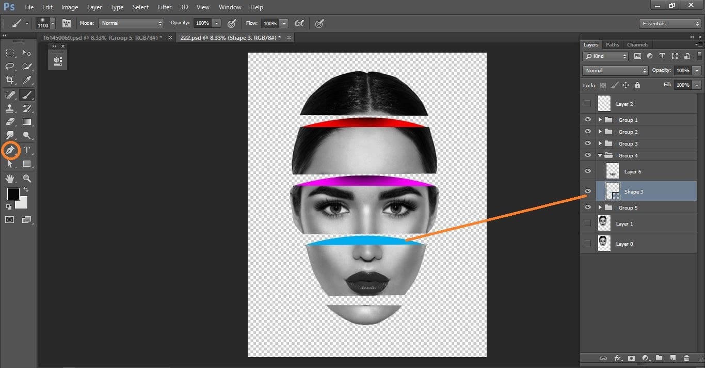Open the foreground color swatch
This screenshot has width=705, height=368.
[12, 195]
